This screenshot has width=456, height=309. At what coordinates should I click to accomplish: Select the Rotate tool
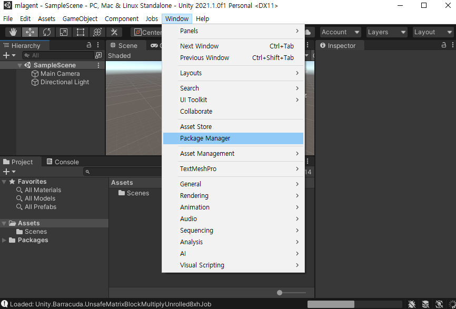47,32
